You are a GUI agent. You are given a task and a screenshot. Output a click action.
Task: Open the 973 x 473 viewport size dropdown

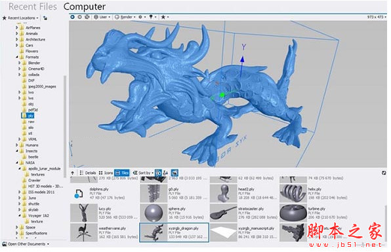coord(377,17)
